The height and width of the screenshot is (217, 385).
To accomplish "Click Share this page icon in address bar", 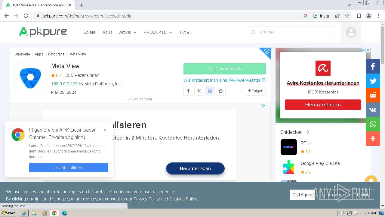I will pyautogui.click(x=337, y=16).
